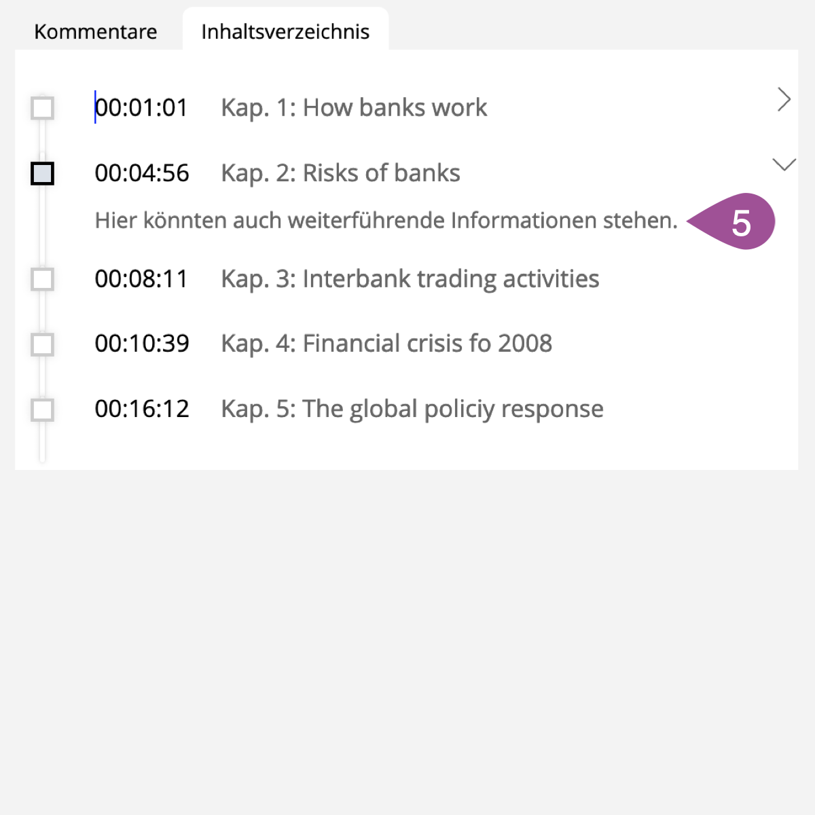Select the Inhaltsverzeichnis tab
The image size is (815, 815).
pyautogui.click(x=285, y=32)
